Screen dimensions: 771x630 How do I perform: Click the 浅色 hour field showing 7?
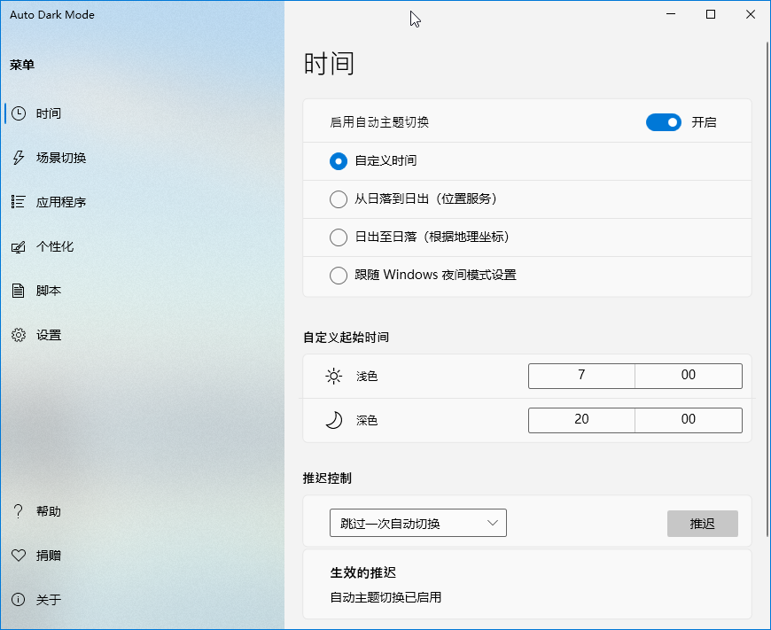pyautogui.click(x=581, y=376)
